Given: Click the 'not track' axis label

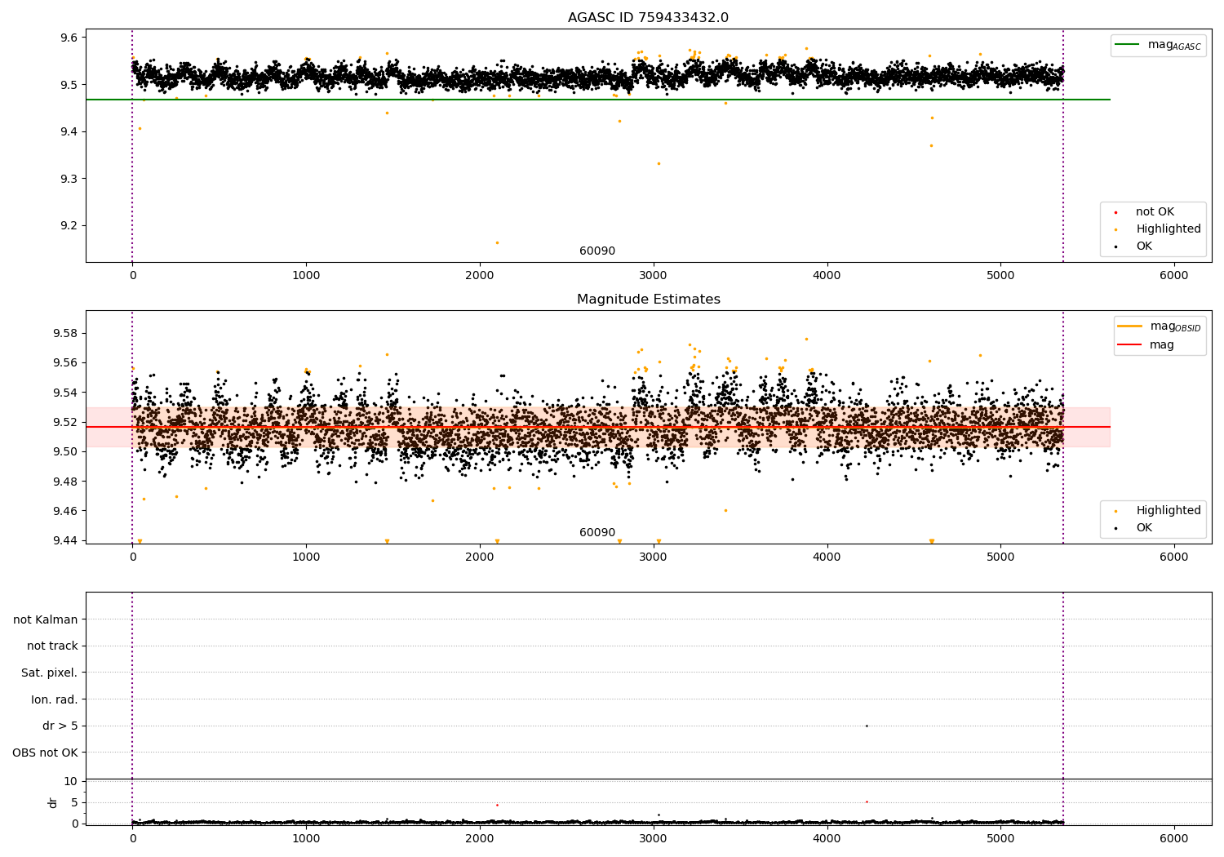Looking at the screenshot, I should click(52, 646).
